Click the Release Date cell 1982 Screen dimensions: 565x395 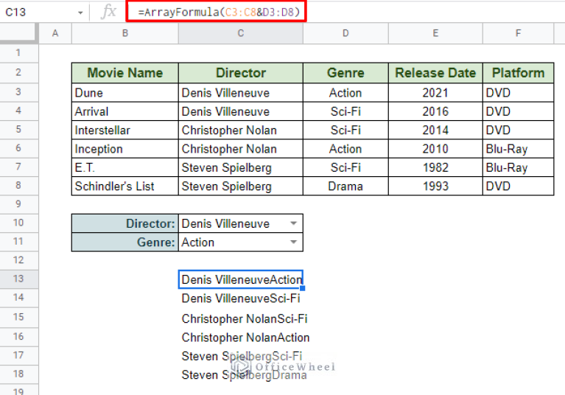(x=435, y=167)
